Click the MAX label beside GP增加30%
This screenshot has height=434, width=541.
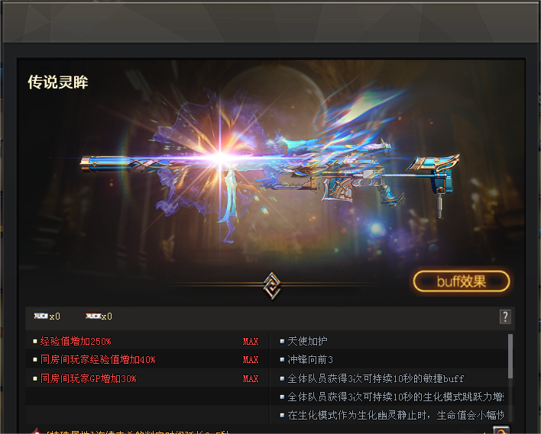tap(251, 379)
